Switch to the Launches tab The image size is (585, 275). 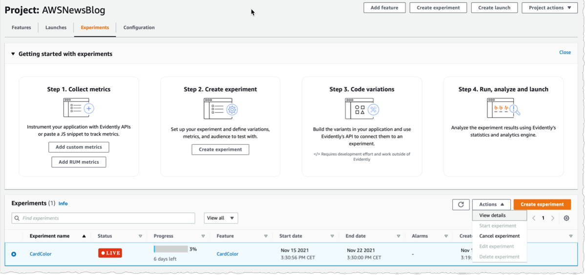point(56,28)
